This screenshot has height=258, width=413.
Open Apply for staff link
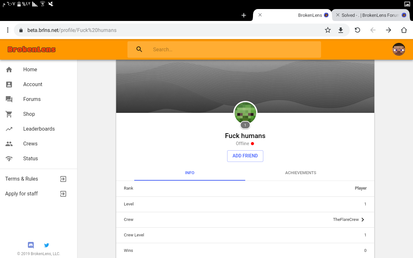(22, 193)
